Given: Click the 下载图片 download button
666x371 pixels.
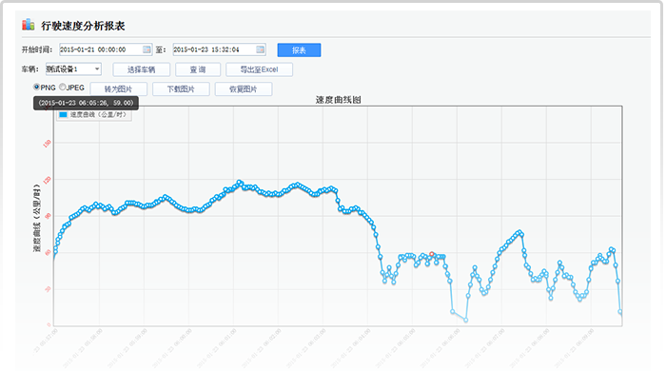Looking at the screenshot, I should (x=181, y=89).
